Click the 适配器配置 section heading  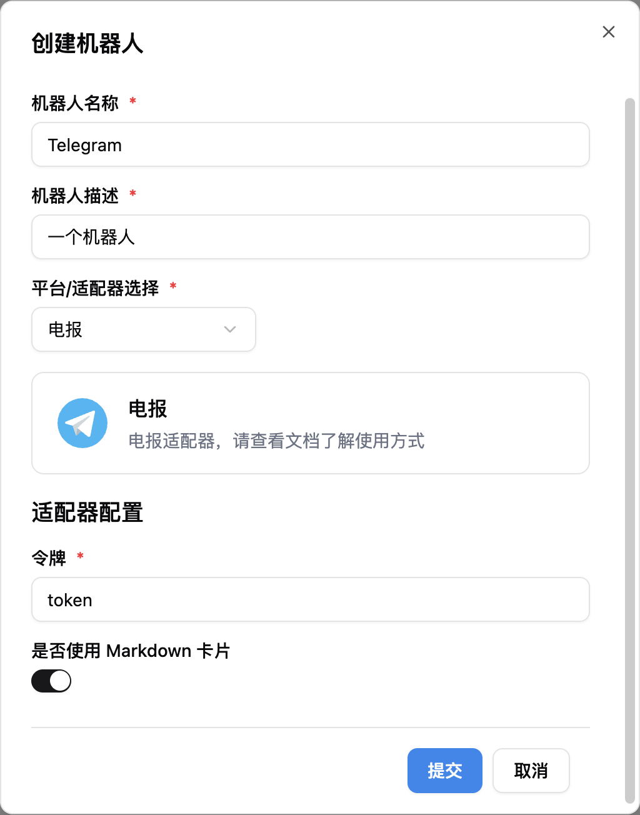pos(87,512)
